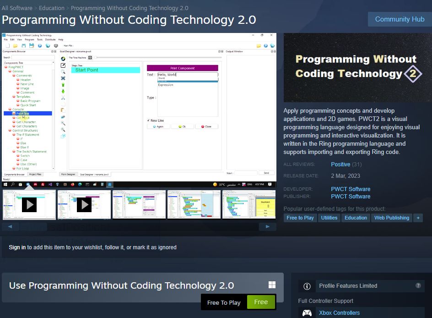The width and height of the screenshot is (432, 318).
Task: Open the Community Hub
Action: [x=400, y=19]
